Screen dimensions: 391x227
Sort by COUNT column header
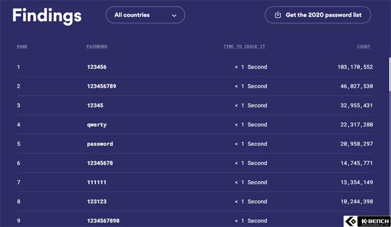363,46
